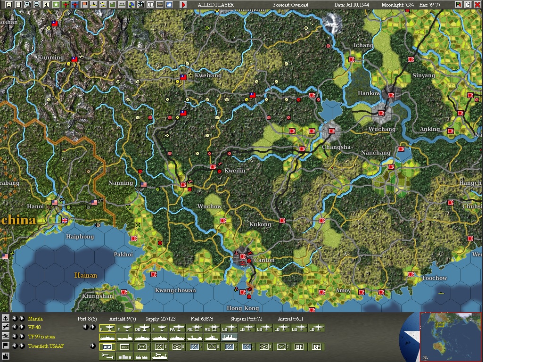Screen dimensions: 543x362
Task: Click the US flag base at Nanning
Action: click(144, 185)
